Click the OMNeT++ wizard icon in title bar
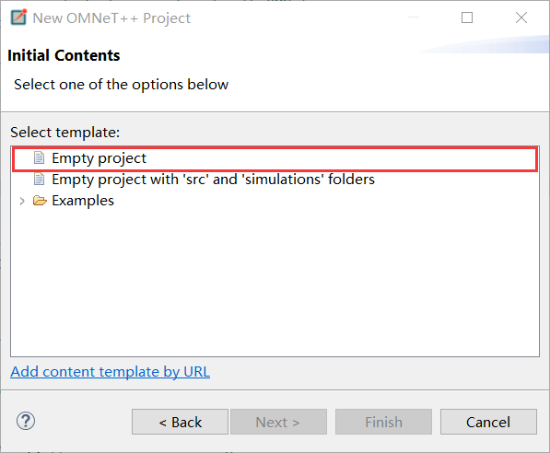Image resolution: width=550 pixels, height=453 pixels. pyautogui.click(x=19, y=17)
